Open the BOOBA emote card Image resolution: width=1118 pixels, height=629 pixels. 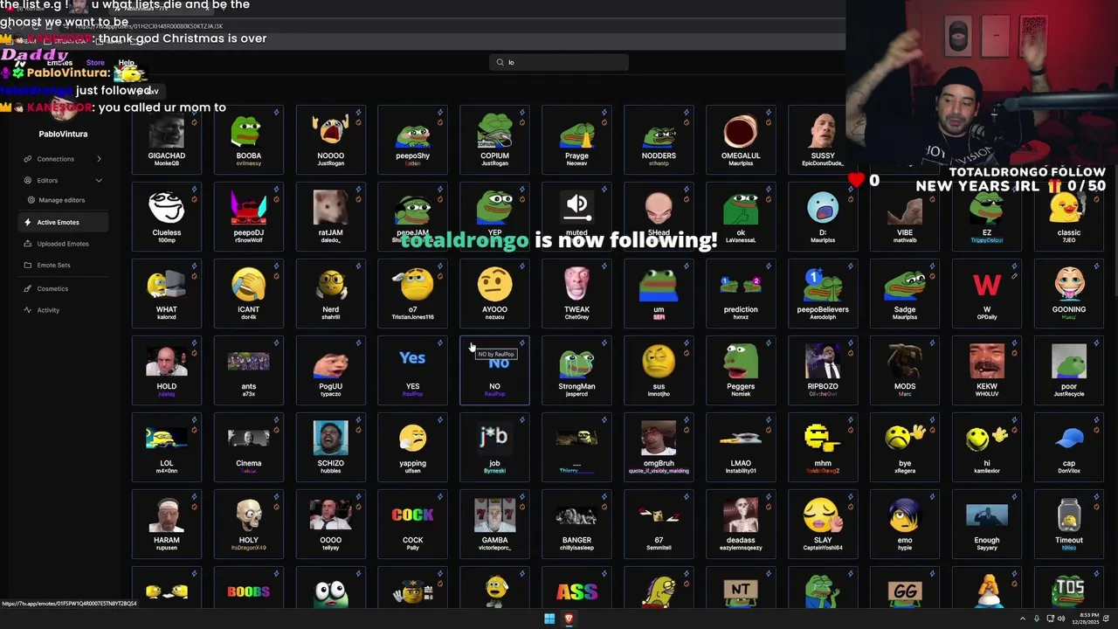[249, 138]
